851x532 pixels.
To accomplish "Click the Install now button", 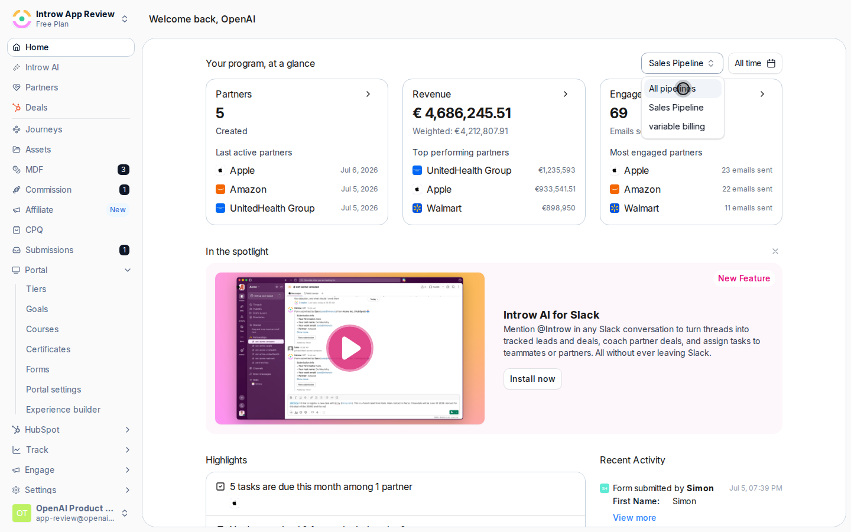I will coord(532,379).
